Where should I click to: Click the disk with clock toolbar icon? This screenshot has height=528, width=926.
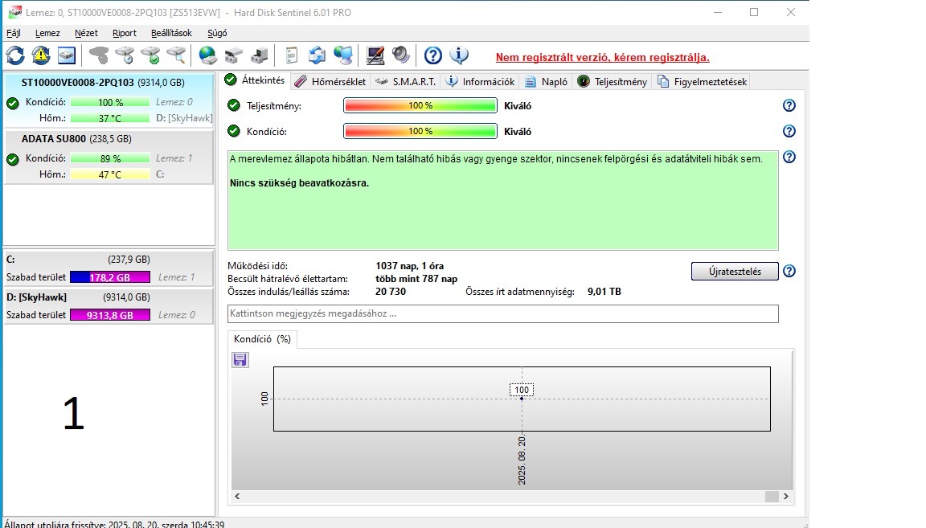click(x=125, y=55)
